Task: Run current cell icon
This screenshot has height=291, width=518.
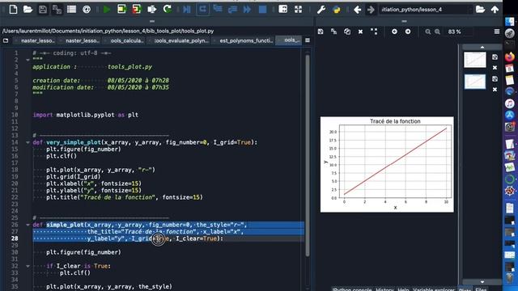Action: pos(121,9)
